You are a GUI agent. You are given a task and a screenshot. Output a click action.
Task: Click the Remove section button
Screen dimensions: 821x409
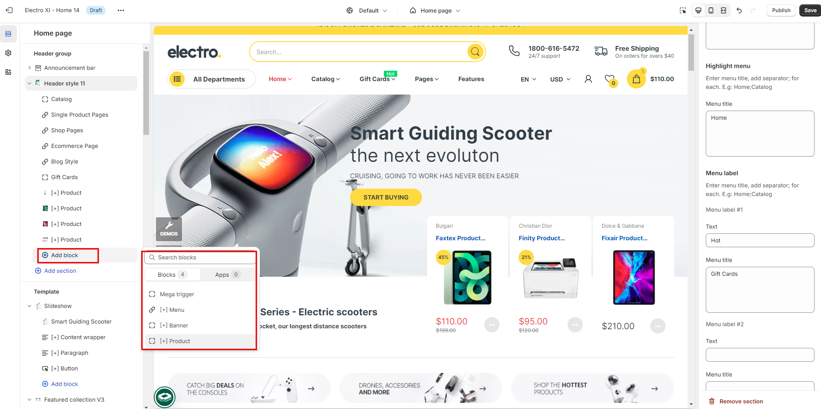pyautogui.click(x=736, y=401)
